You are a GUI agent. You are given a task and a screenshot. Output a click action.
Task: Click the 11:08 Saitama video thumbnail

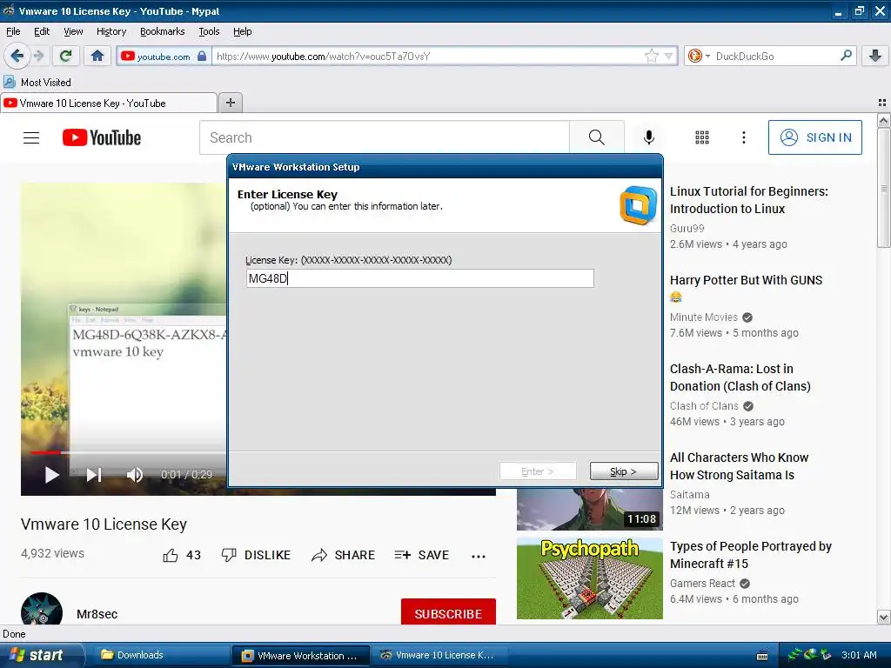[589, 510]
